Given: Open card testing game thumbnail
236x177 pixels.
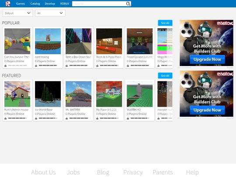Looking at the screenshot, I should tap(48, 41).
